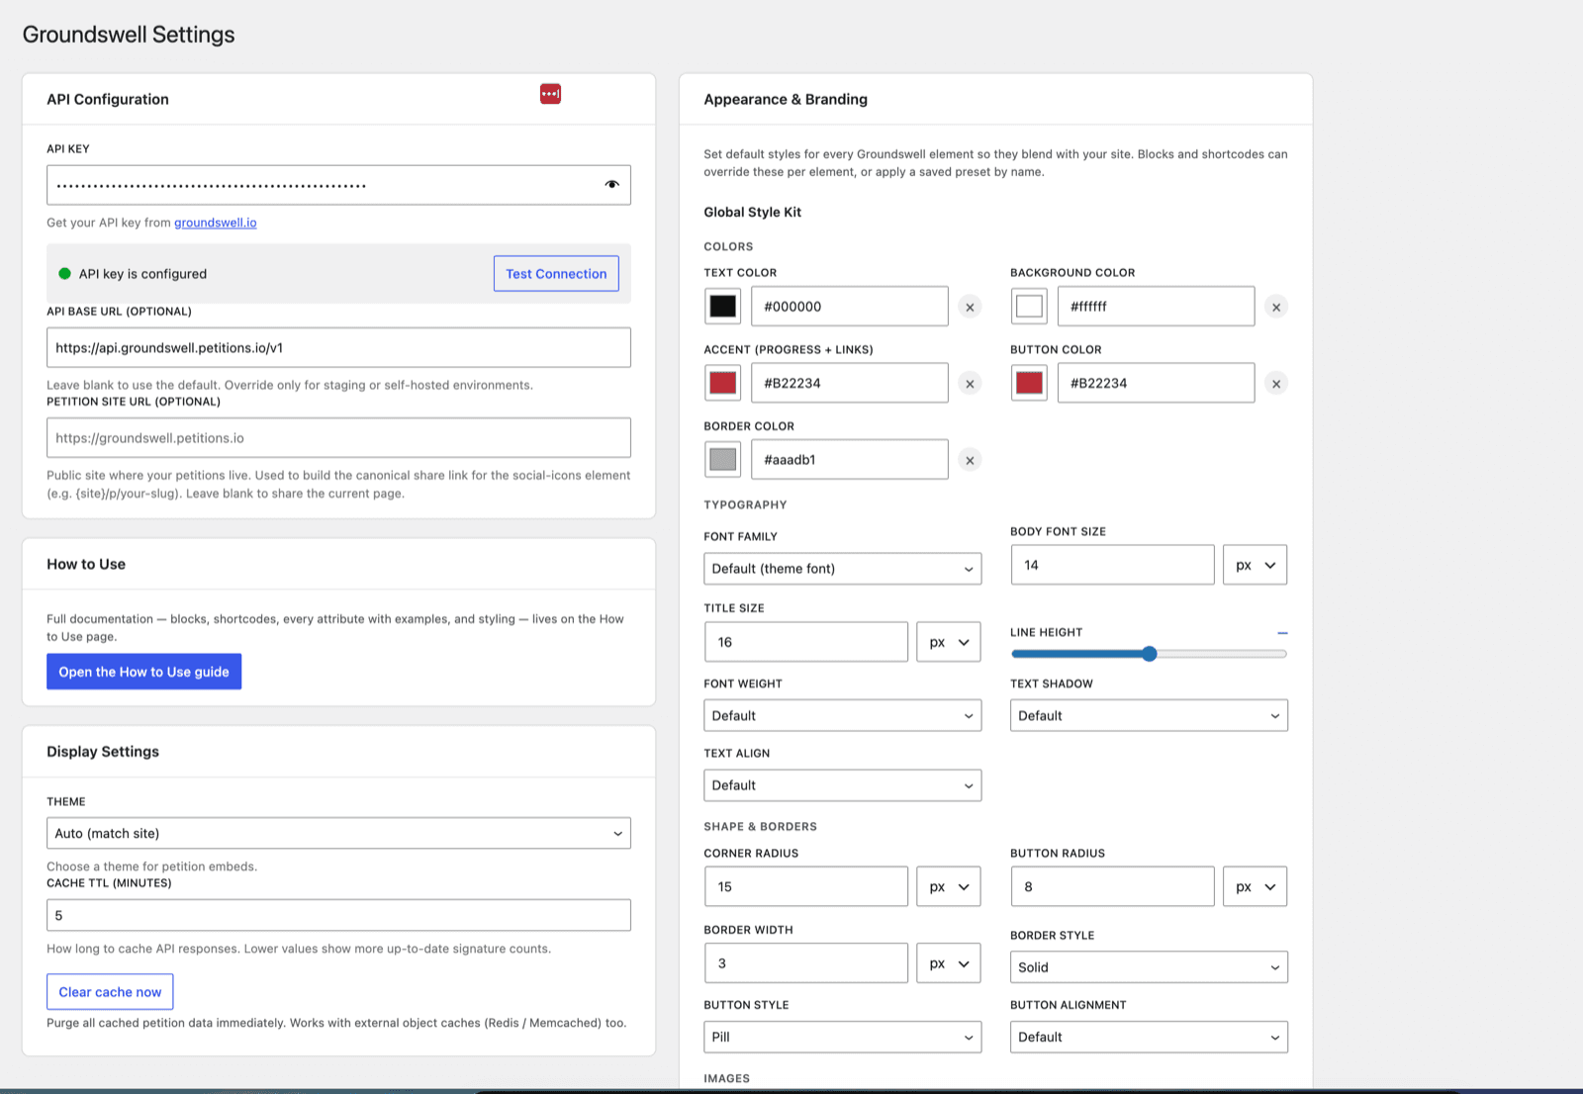Focus the text color hex field
The height and width of the screenshot is (1094, 1583).
coord(850,307)
